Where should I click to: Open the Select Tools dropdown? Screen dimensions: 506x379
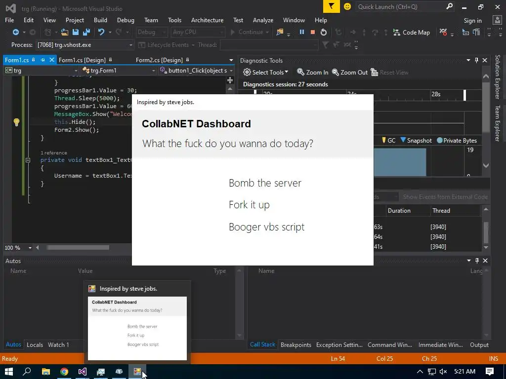[265, 72]
